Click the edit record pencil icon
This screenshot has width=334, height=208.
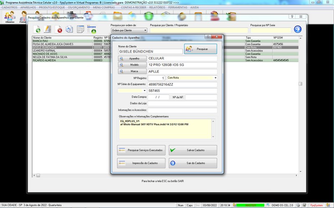click(x=48, y=29)
